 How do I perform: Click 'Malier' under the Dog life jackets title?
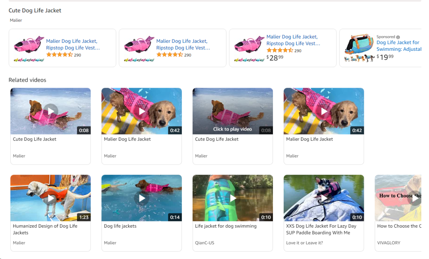pos(110,243)
